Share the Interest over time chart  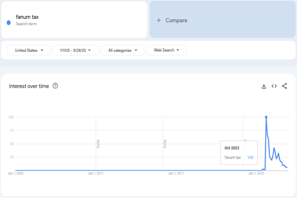[x=284, y=86]
